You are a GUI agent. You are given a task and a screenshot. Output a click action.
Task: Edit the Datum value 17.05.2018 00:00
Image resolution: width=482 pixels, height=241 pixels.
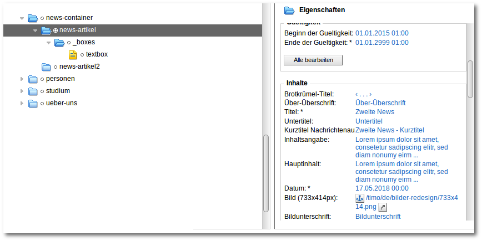coord(382,188)
